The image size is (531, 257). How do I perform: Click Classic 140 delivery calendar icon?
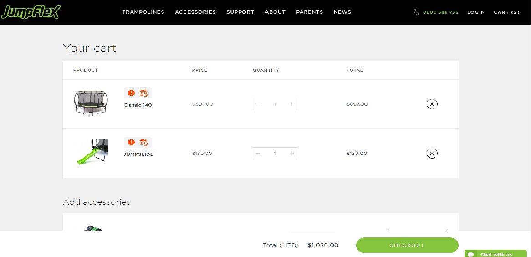[143, 93]
